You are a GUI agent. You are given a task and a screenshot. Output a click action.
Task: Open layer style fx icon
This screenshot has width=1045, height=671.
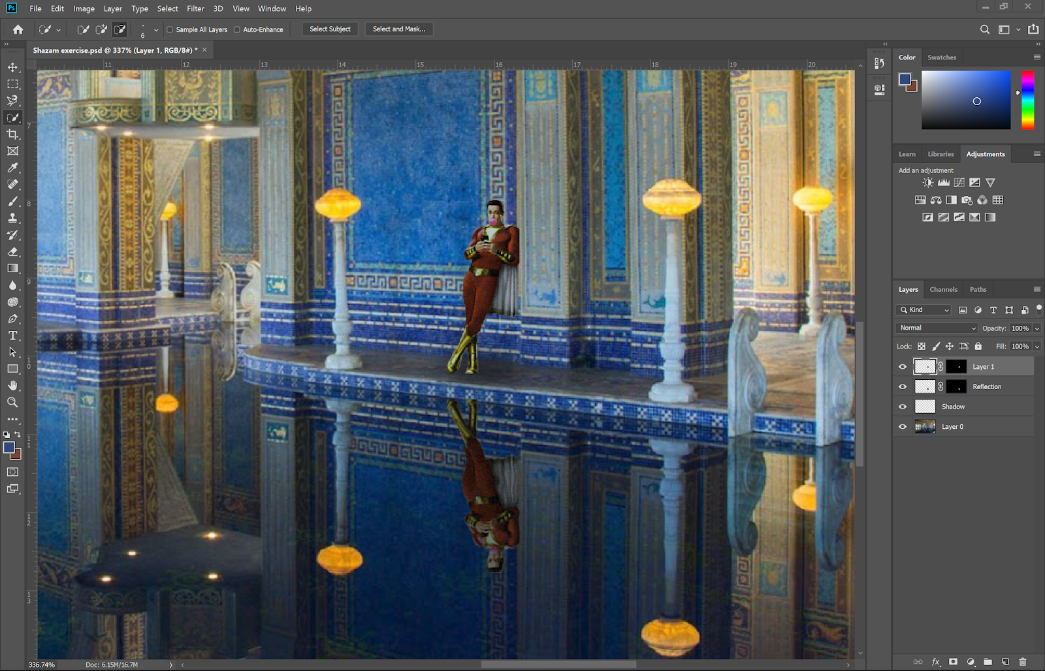click(935, 662)
